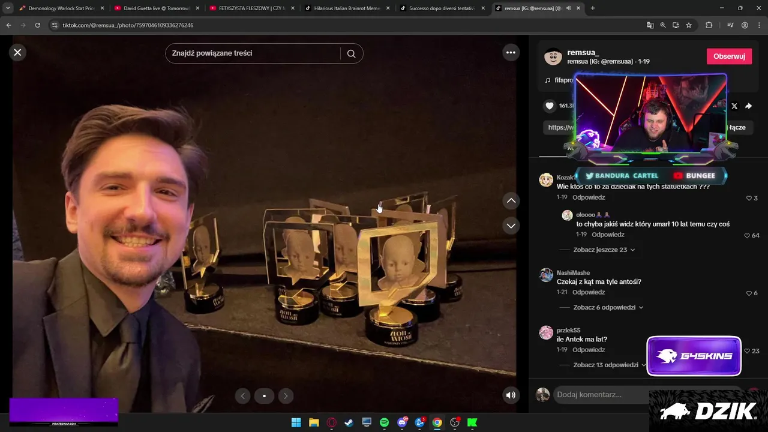This screenshot has height=432, width=768.
Task: Expand Zobacz jeszcze 23 replies
Action: pos(604,250)
